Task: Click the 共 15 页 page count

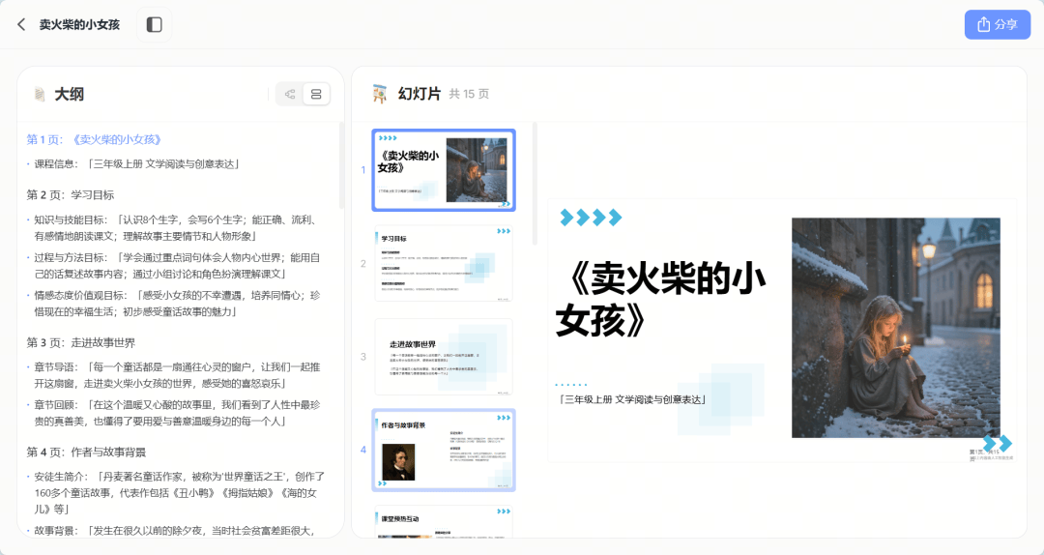Action: coord(469,94)
